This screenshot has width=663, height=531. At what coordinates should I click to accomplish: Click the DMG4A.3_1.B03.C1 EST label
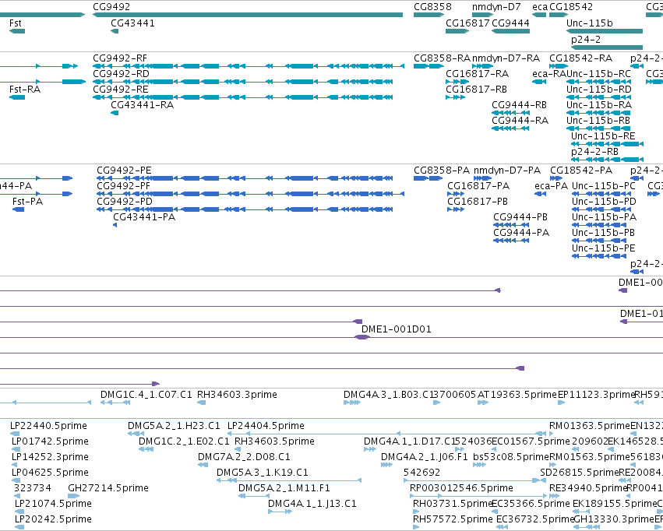(x=389, y=395)
